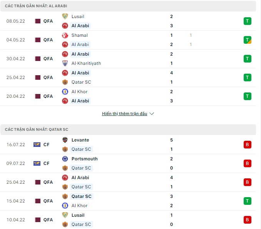Click the world flag icon for 16.07.22 CF
This screenshot has height=229, width=261.
click(x=37, y=145)
